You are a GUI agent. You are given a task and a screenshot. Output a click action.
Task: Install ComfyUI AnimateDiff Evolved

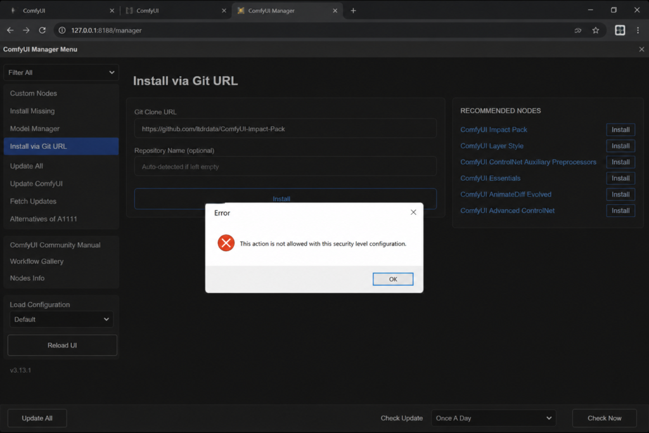coord(620,194)
